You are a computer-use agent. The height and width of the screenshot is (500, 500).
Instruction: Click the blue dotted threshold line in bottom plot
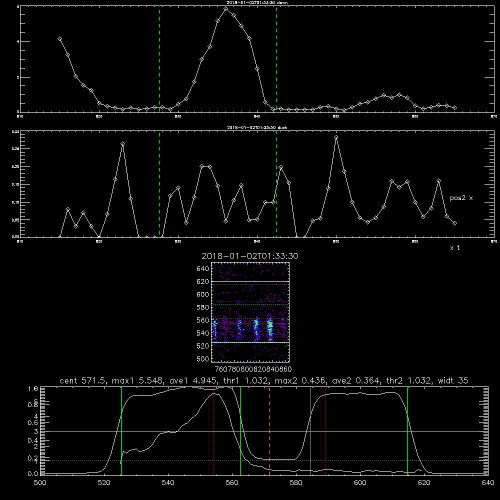pyautogui.click(x=264, y=460)
